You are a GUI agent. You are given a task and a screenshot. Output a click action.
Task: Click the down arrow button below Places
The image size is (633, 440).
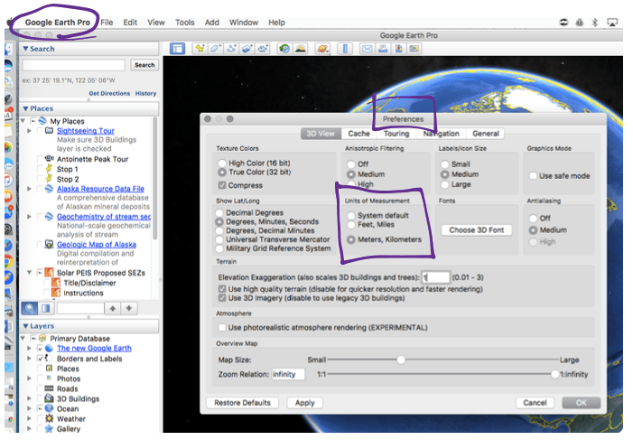click(129, 308)
